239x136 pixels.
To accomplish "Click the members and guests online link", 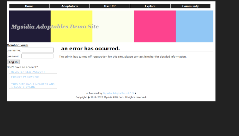I will pos(33,85).
